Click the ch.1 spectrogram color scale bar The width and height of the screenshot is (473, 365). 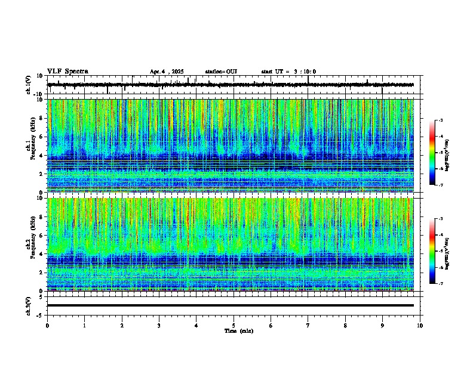[432, 153]
